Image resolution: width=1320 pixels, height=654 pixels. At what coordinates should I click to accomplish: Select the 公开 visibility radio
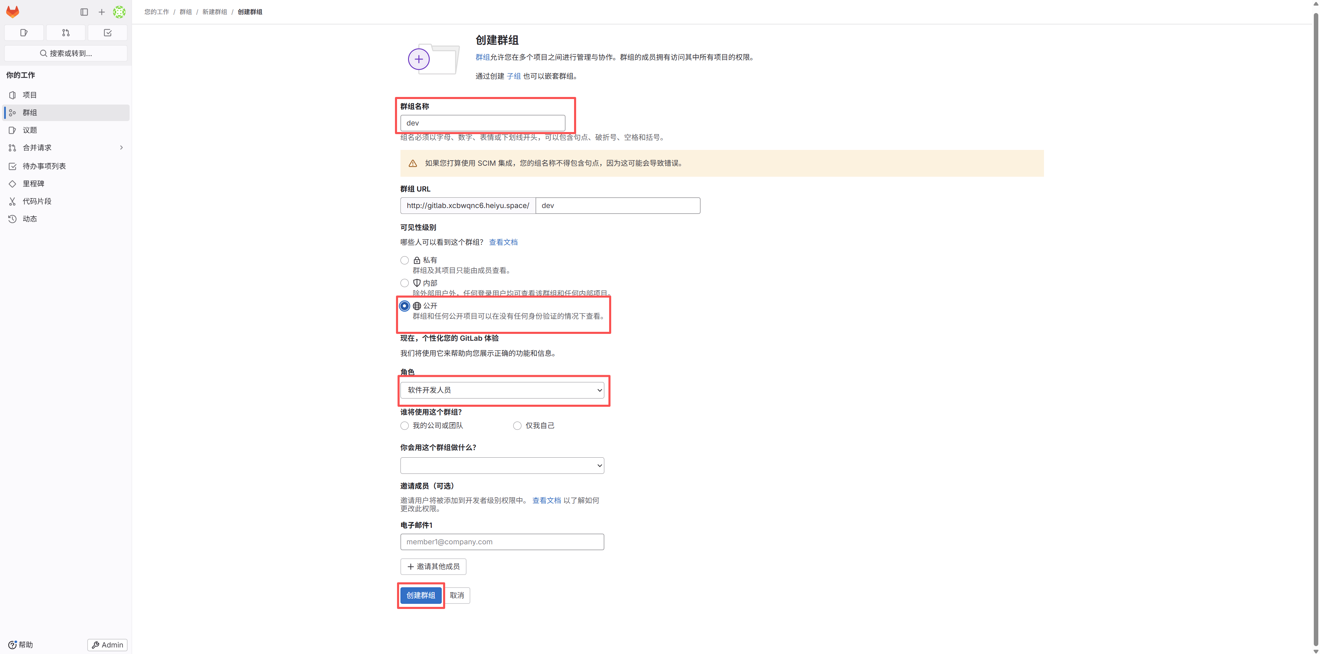[405, 306]
